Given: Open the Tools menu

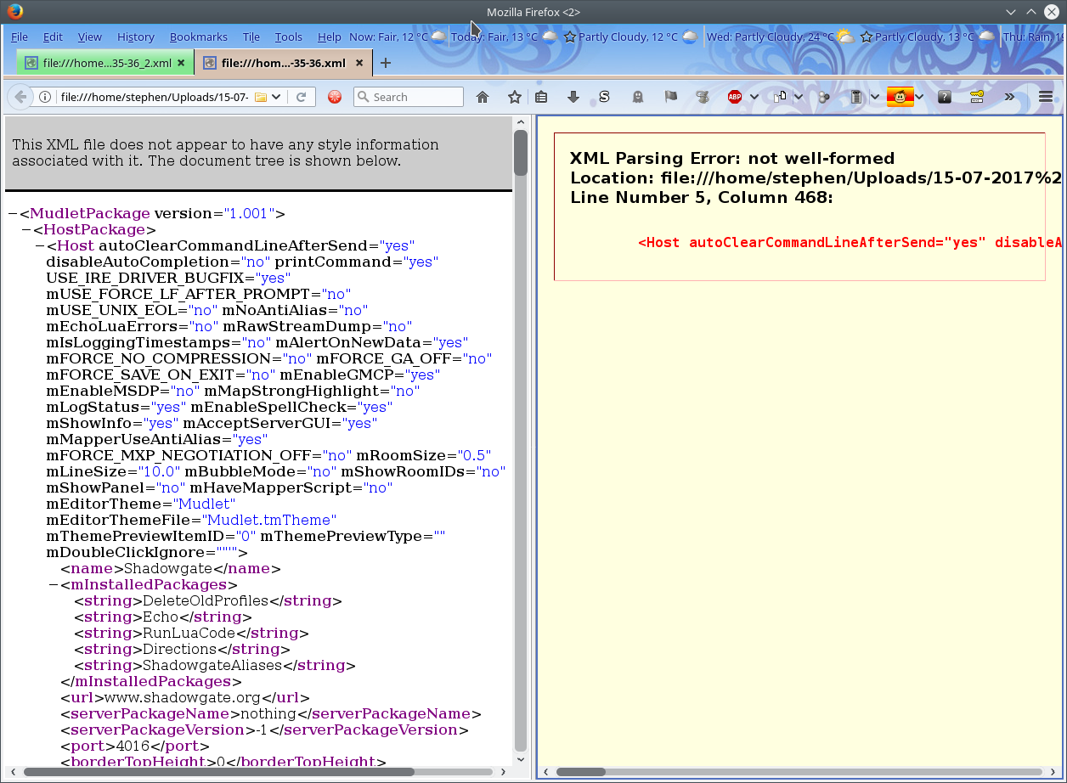Looking at the screenshot, I should tap(289, 37).
